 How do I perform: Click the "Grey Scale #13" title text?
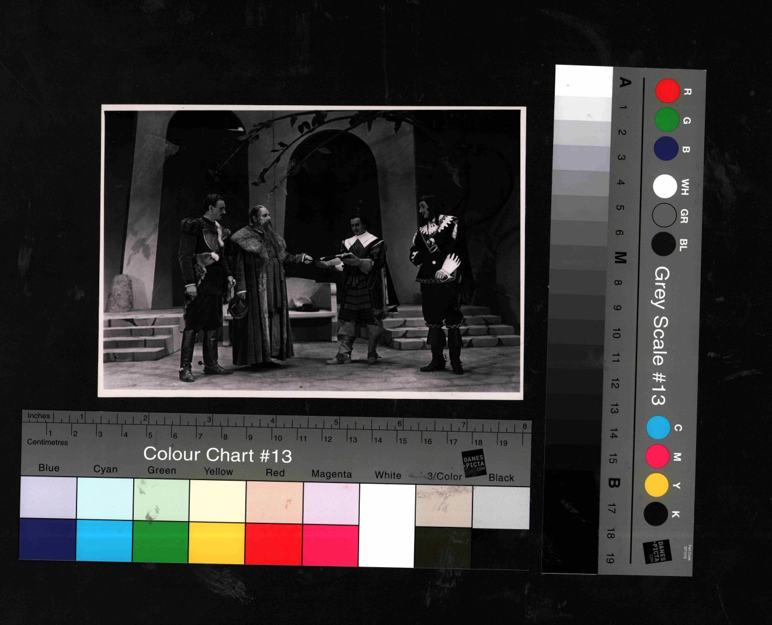click(660, 335)
